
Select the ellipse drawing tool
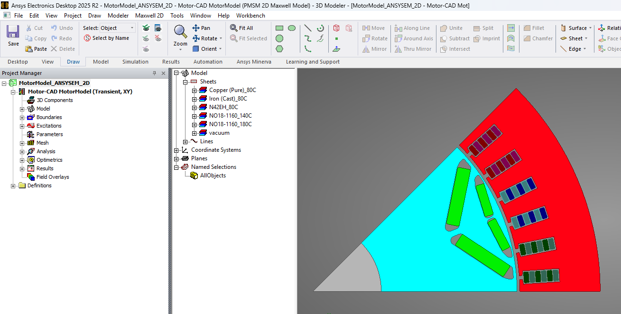pos(292,28)
